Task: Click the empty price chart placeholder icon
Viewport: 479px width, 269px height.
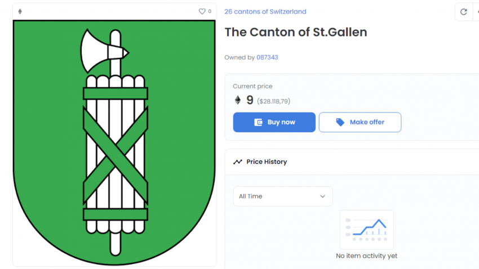Action: pyautogui.click(x=367, y=230)
